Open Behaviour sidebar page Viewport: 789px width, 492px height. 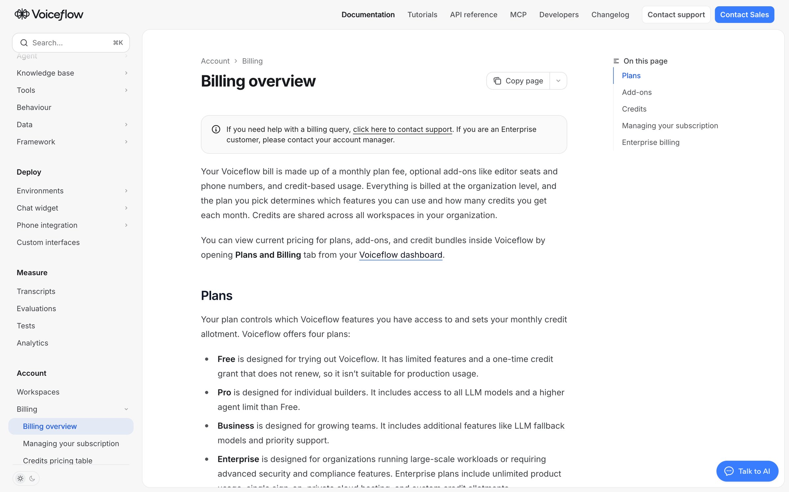point(34,107)
